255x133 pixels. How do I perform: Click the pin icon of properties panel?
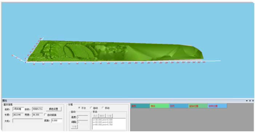(x=250, y=101)
